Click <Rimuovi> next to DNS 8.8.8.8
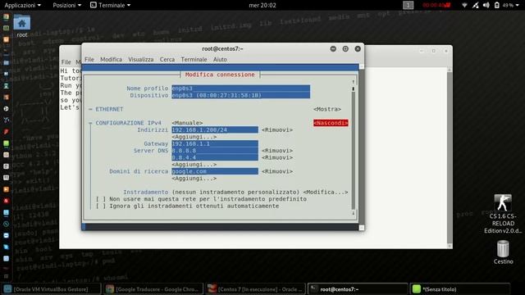525x295 pixels. 277,151
